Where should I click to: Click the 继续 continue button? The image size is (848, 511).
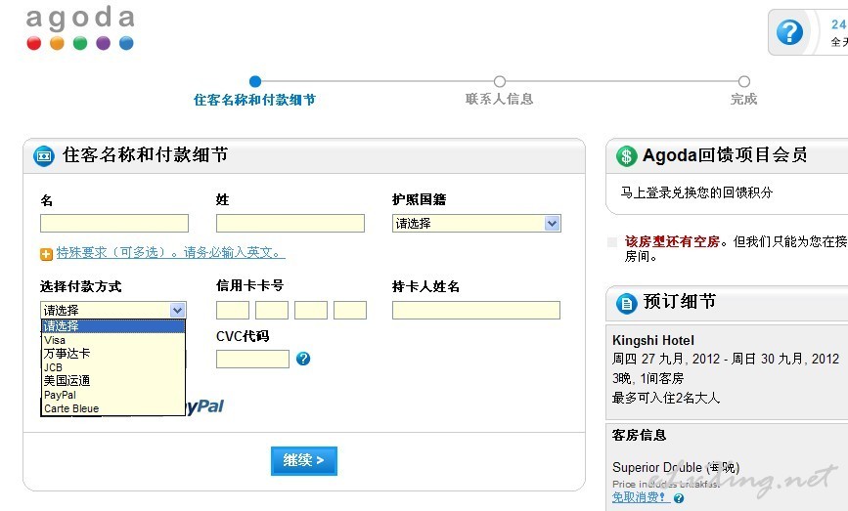pos(304,461)
